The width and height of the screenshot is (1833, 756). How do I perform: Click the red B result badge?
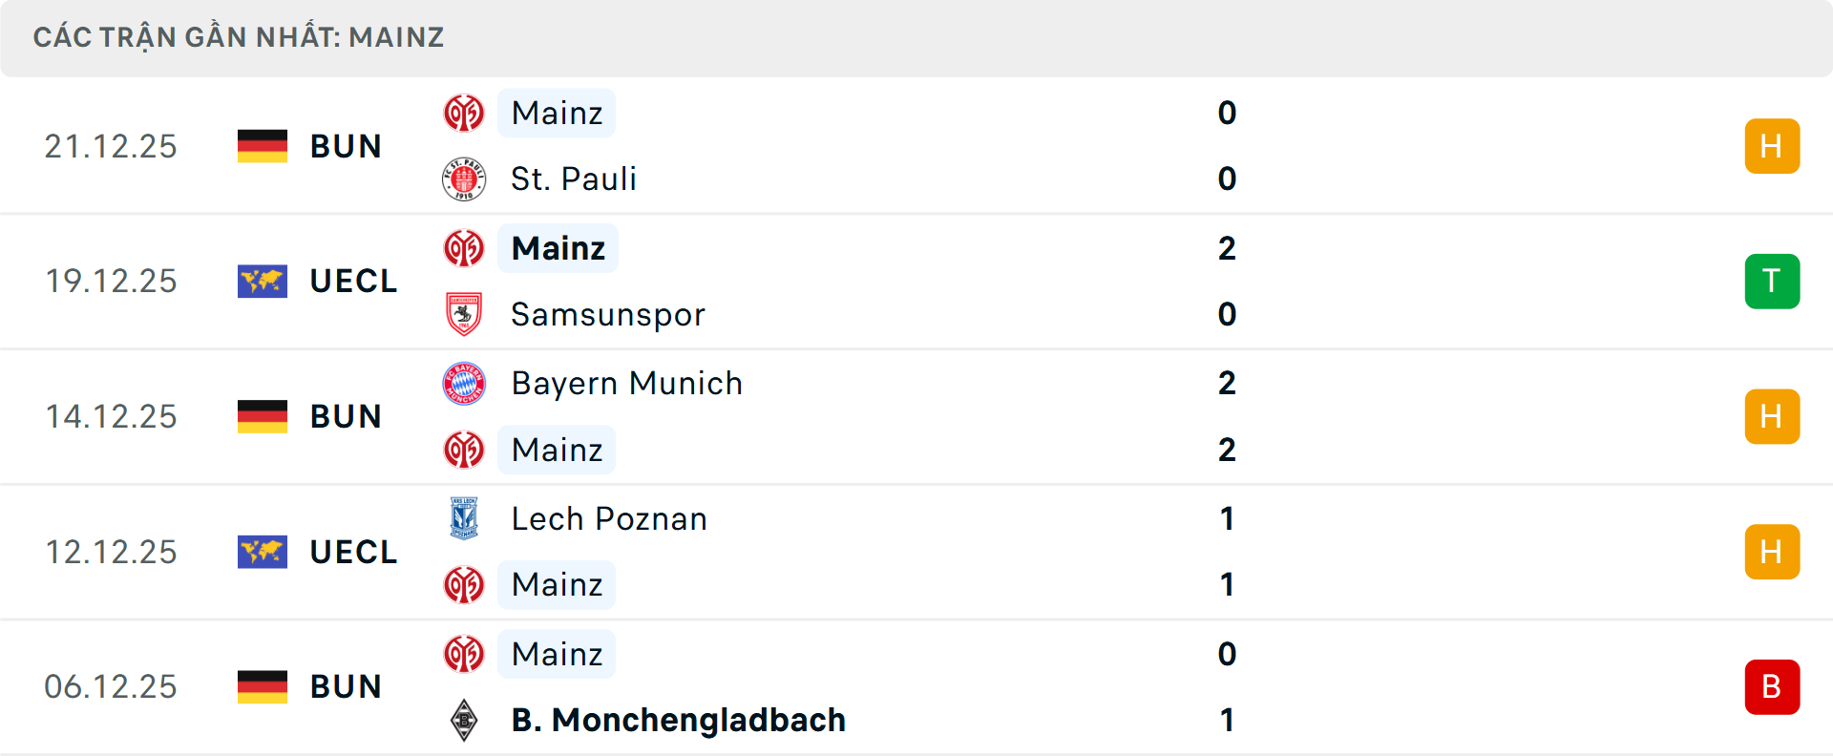click(x=1772, y=687)
